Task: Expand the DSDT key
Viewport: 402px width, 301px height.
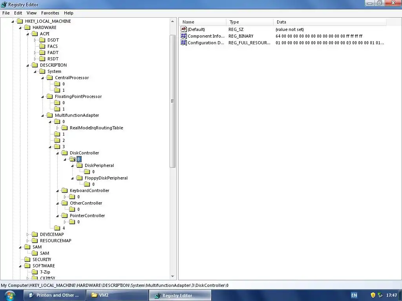Action: click(x=35, y=40)
